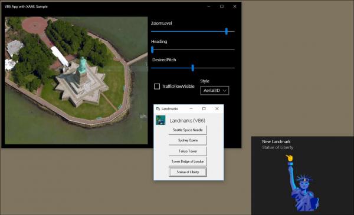354x215 pixels.
Task: Click the ZoomLevel label text
Action: click(x=162, y=23)
